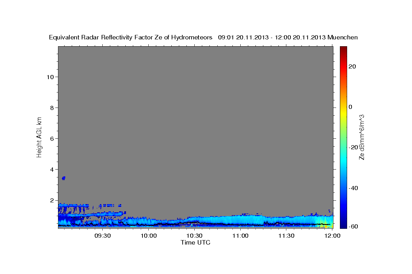
Task: Click the height tick label '10'
Action: point(50,77)
